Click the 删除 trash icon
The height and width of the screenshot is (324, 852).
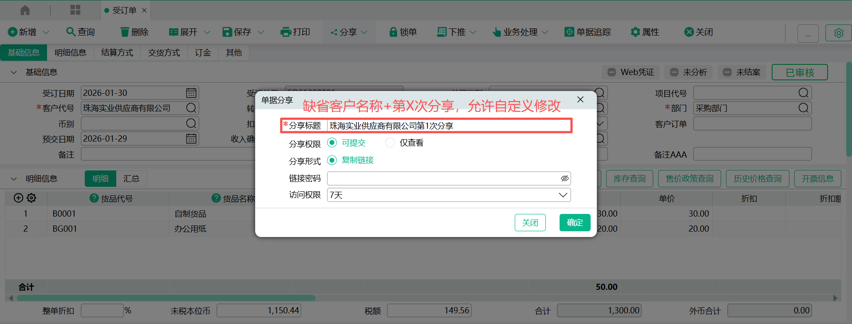[x=125, y=32]
